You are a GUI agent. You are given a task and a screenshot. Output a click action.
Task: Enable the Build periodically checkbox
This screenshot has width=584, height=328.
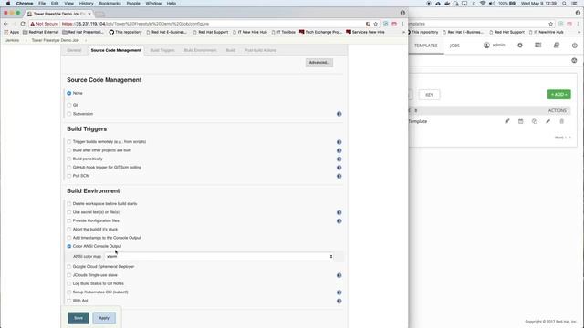tap(69, 159)
